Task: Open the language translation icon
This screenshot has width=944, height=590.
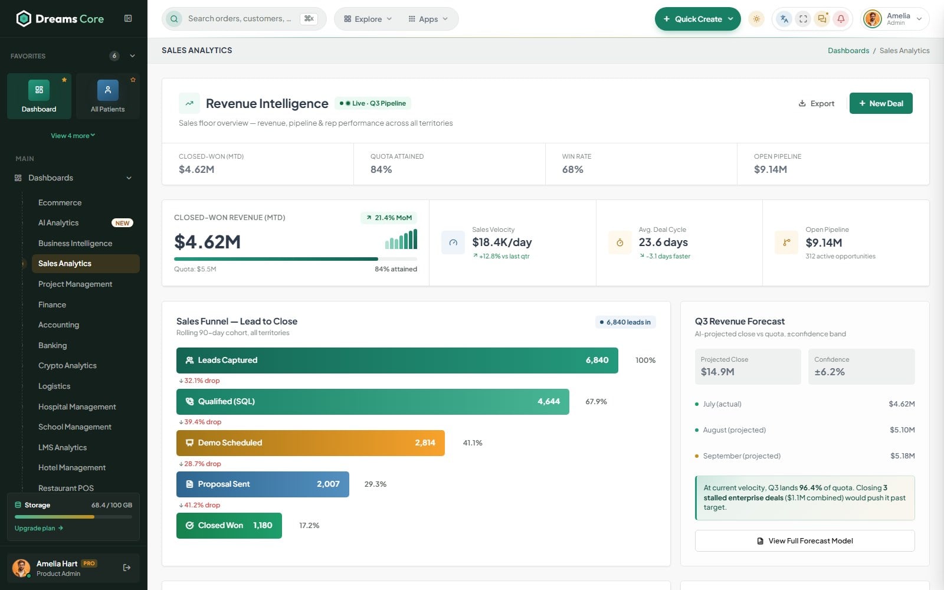Action: coord(784,19)
